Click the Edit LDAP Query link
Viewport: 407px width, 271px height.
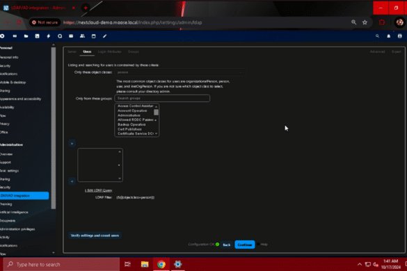(x=98, y=190)
